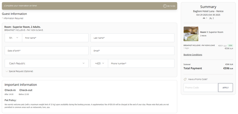Image resolution: width=238 pixels, height=114 pixels.
Task: Open the +420 phone code dropdown
Action: (x=99, y=63)
